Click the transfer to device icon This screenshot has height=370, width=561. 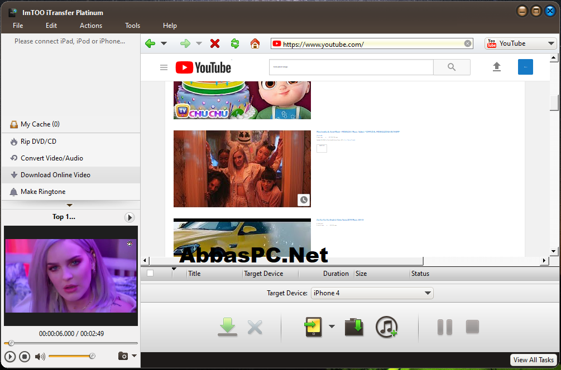click(313, 327)
